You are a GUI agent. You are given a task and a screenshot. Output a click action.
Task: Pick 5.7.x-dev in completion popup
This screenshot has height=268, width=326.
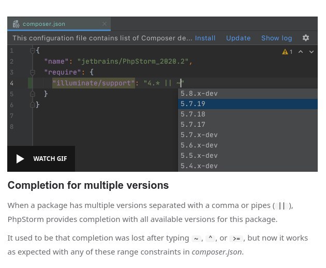248,135
